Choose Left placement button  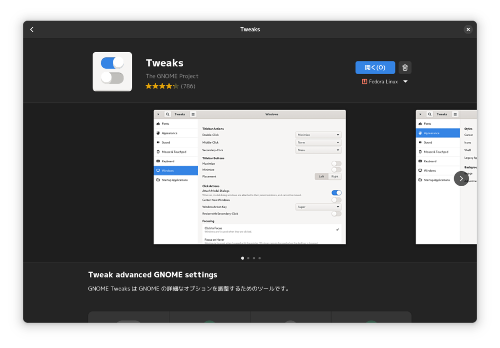[321, 176]
